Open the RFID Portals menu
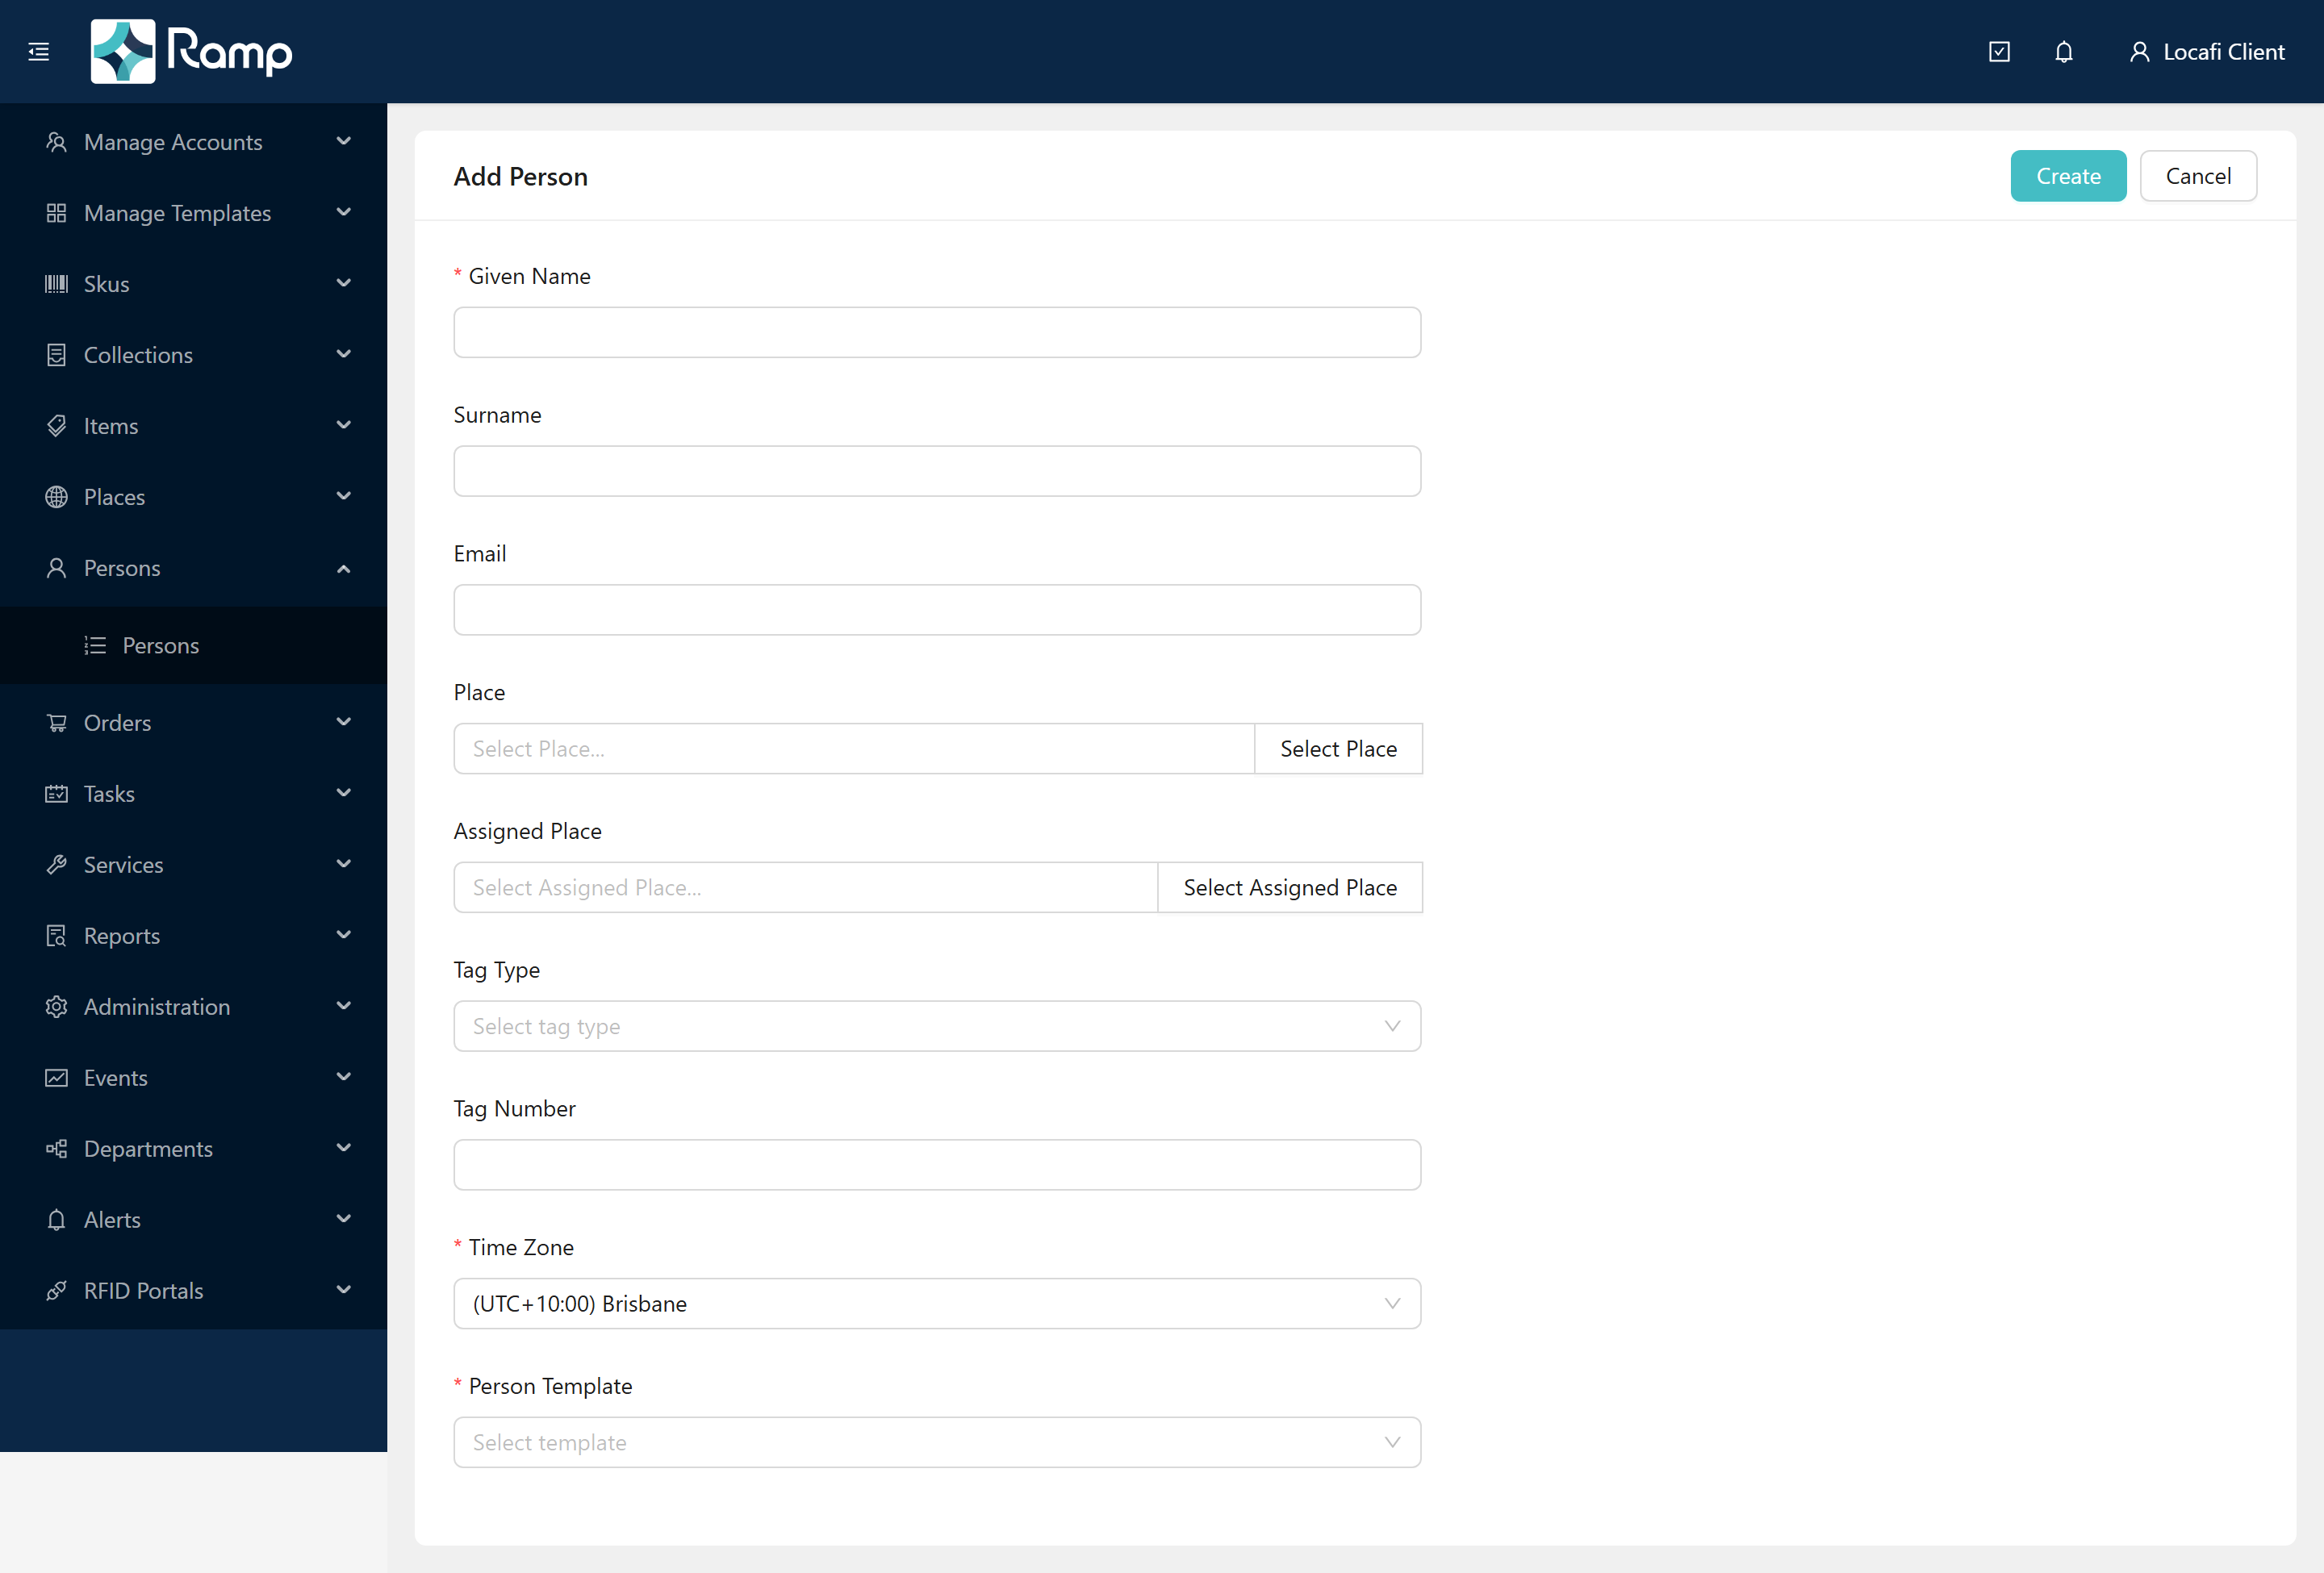 193,1290
